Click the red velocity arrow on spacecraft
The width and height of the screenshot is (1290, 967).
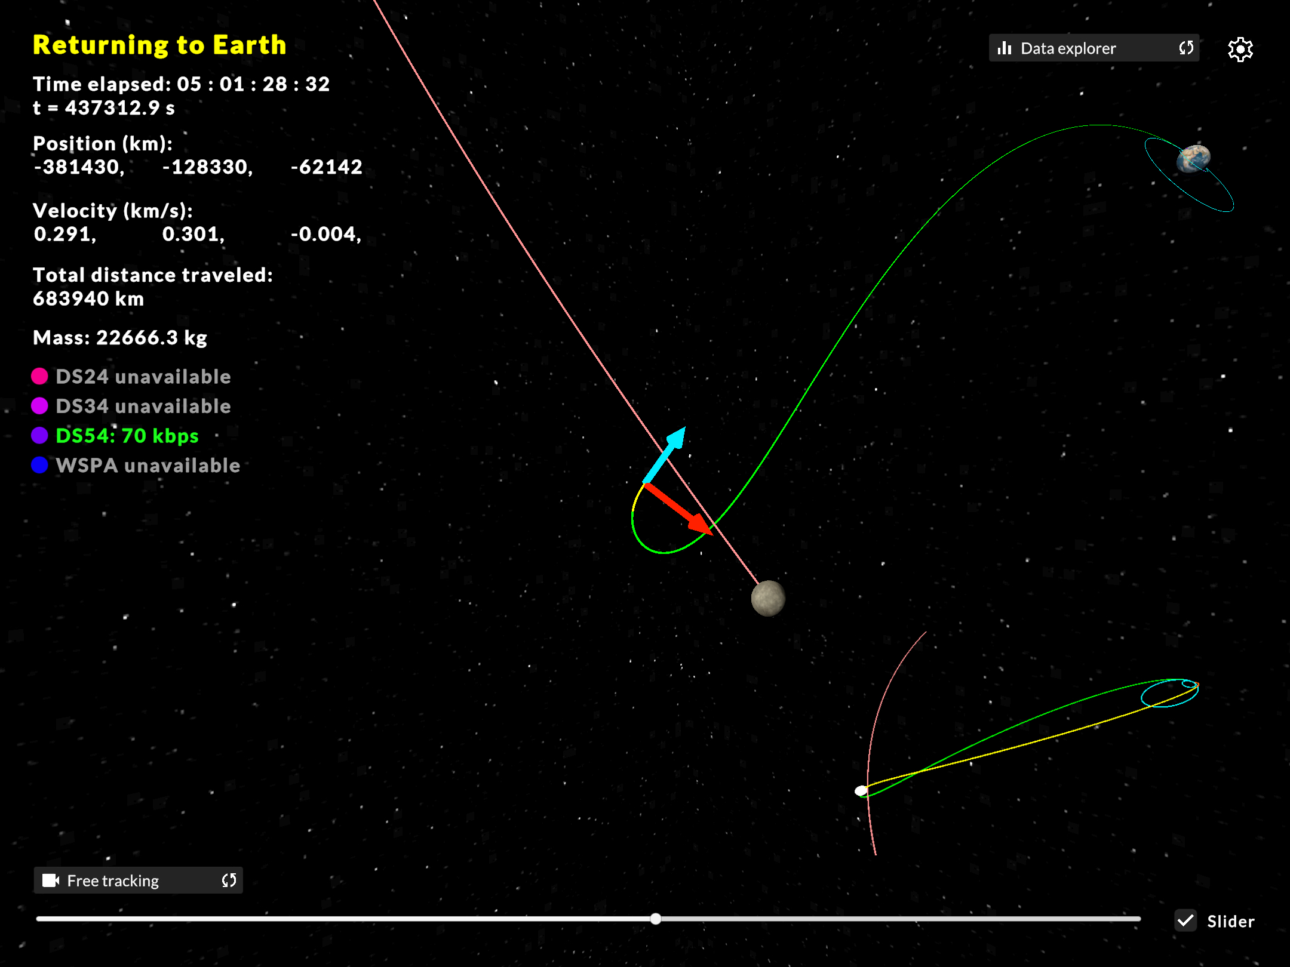click(679, 509)
